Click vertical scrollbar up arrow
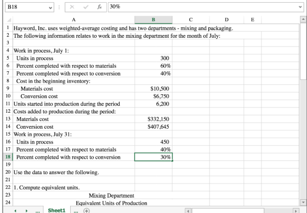 (303, 19)
